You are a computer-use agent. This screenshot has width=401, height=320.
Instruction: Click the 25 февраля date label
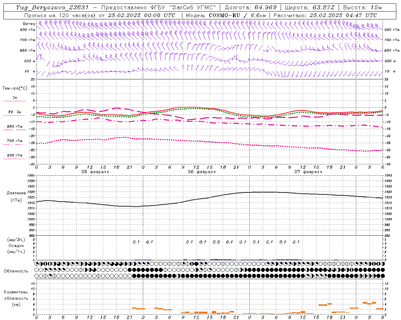[x=95, y=172]
